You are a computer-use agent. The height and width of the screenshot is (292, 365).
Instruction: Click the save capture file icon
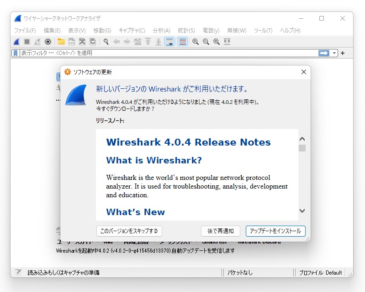72,42
